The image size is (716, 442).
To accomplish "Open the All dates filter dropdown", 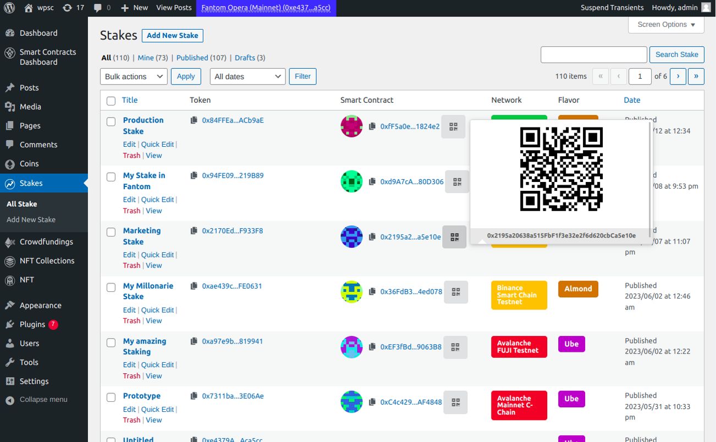I will [x=247, y=76].
